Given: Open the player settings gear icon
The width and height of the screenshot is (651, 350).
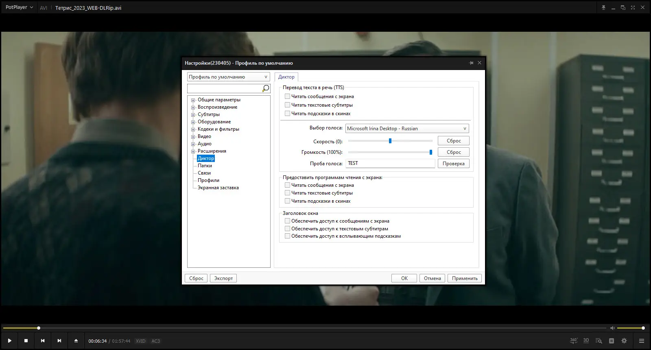Looking at the screenshot, I should (624, 341).
